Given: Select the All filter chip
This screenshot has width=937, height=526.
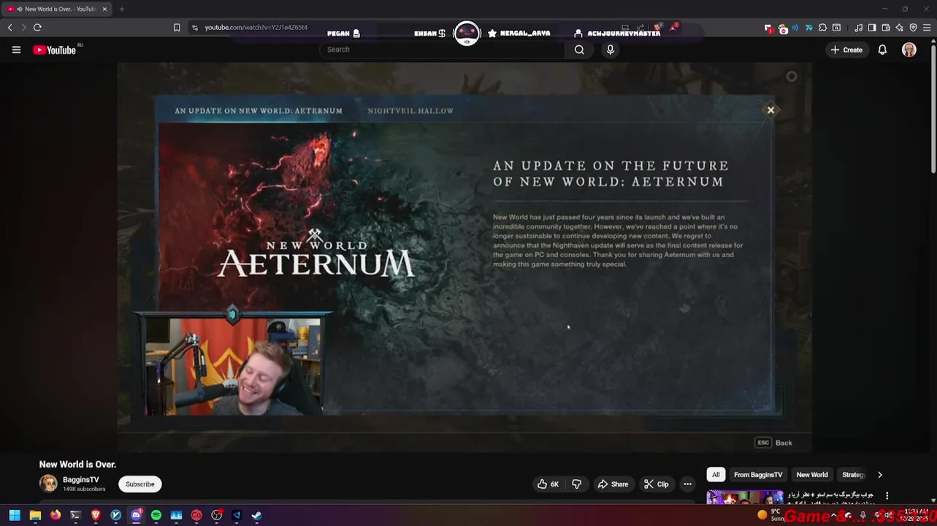Looking at the screenshot, I should (716, 475).
